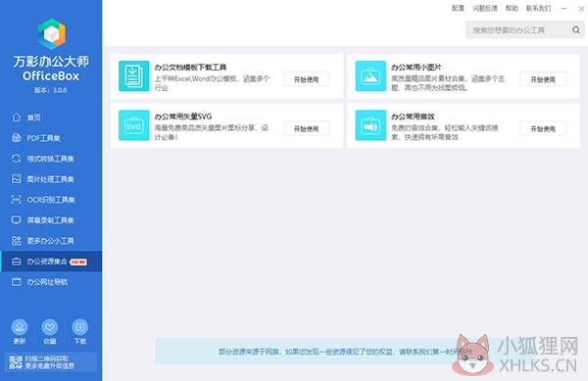Select 格式转换工具集 sidebar item
Image resolution: width=588 pixels, height=381 pixels.
[51, 159]
